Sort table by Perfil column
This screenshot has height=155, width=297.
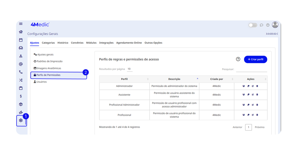point(124,79)
